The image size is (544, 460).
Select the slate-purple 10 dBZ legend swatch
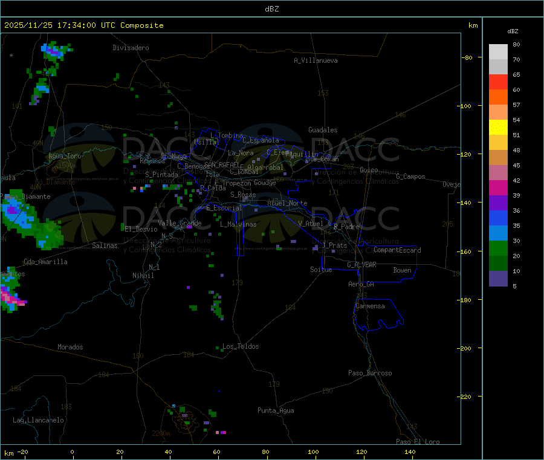[x=498, y=279]
